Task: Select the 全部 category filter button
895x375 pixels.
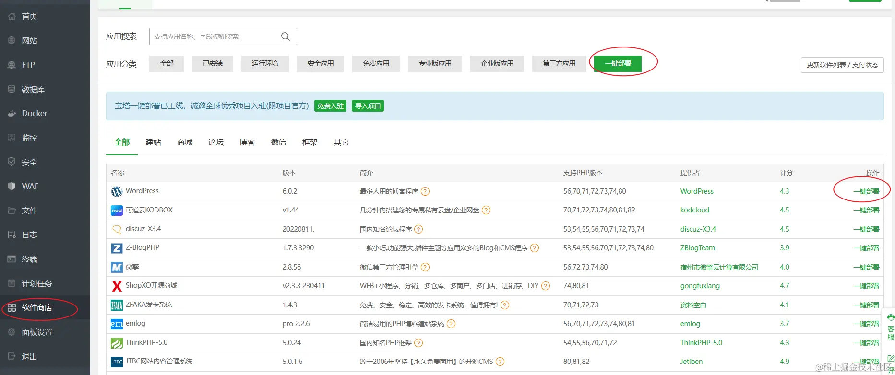Action: coord(167,63)
